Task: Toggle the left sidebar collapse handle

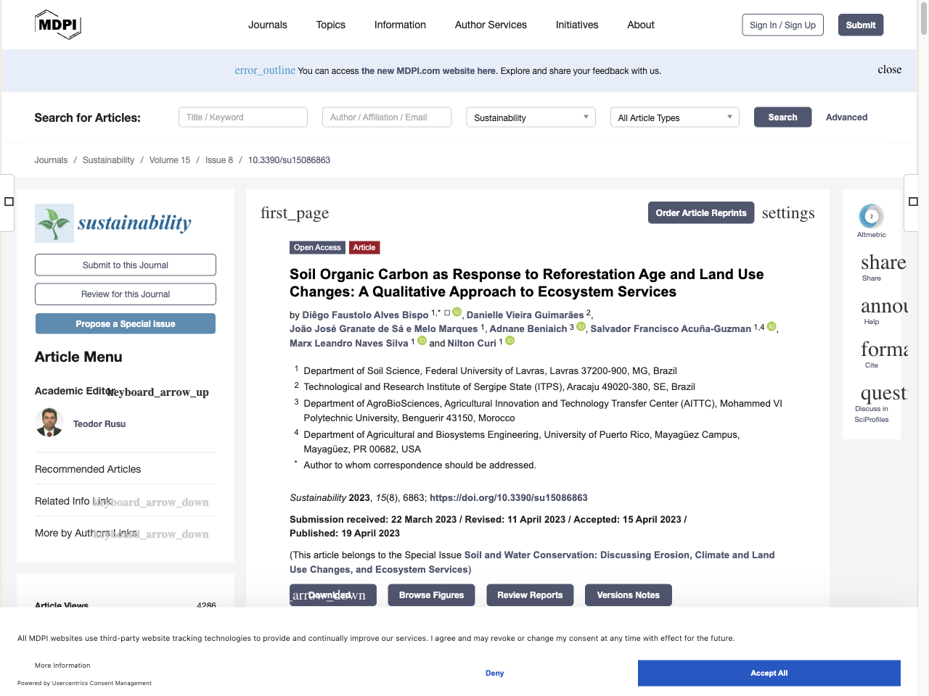Action: click(x=9, y=202)
